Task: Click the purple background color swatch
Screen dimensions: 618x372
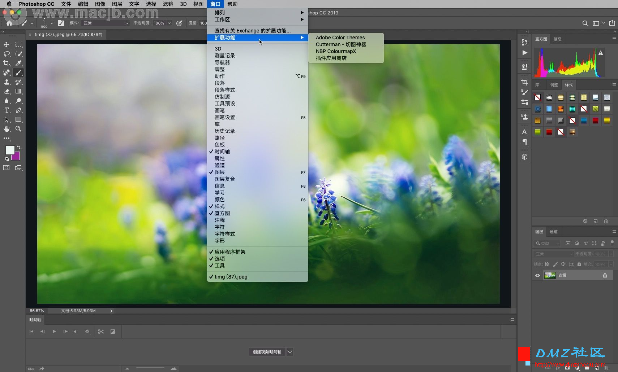Action: point(16,157)
